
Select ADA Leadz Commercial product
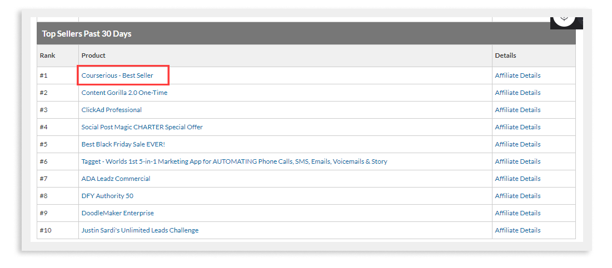click(x=116, y=179)
